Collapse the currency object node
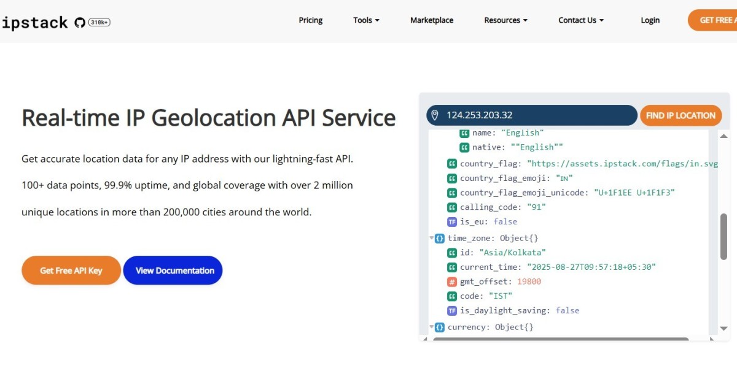The height and width of the screenshot is (368, 737). (432, 327)
